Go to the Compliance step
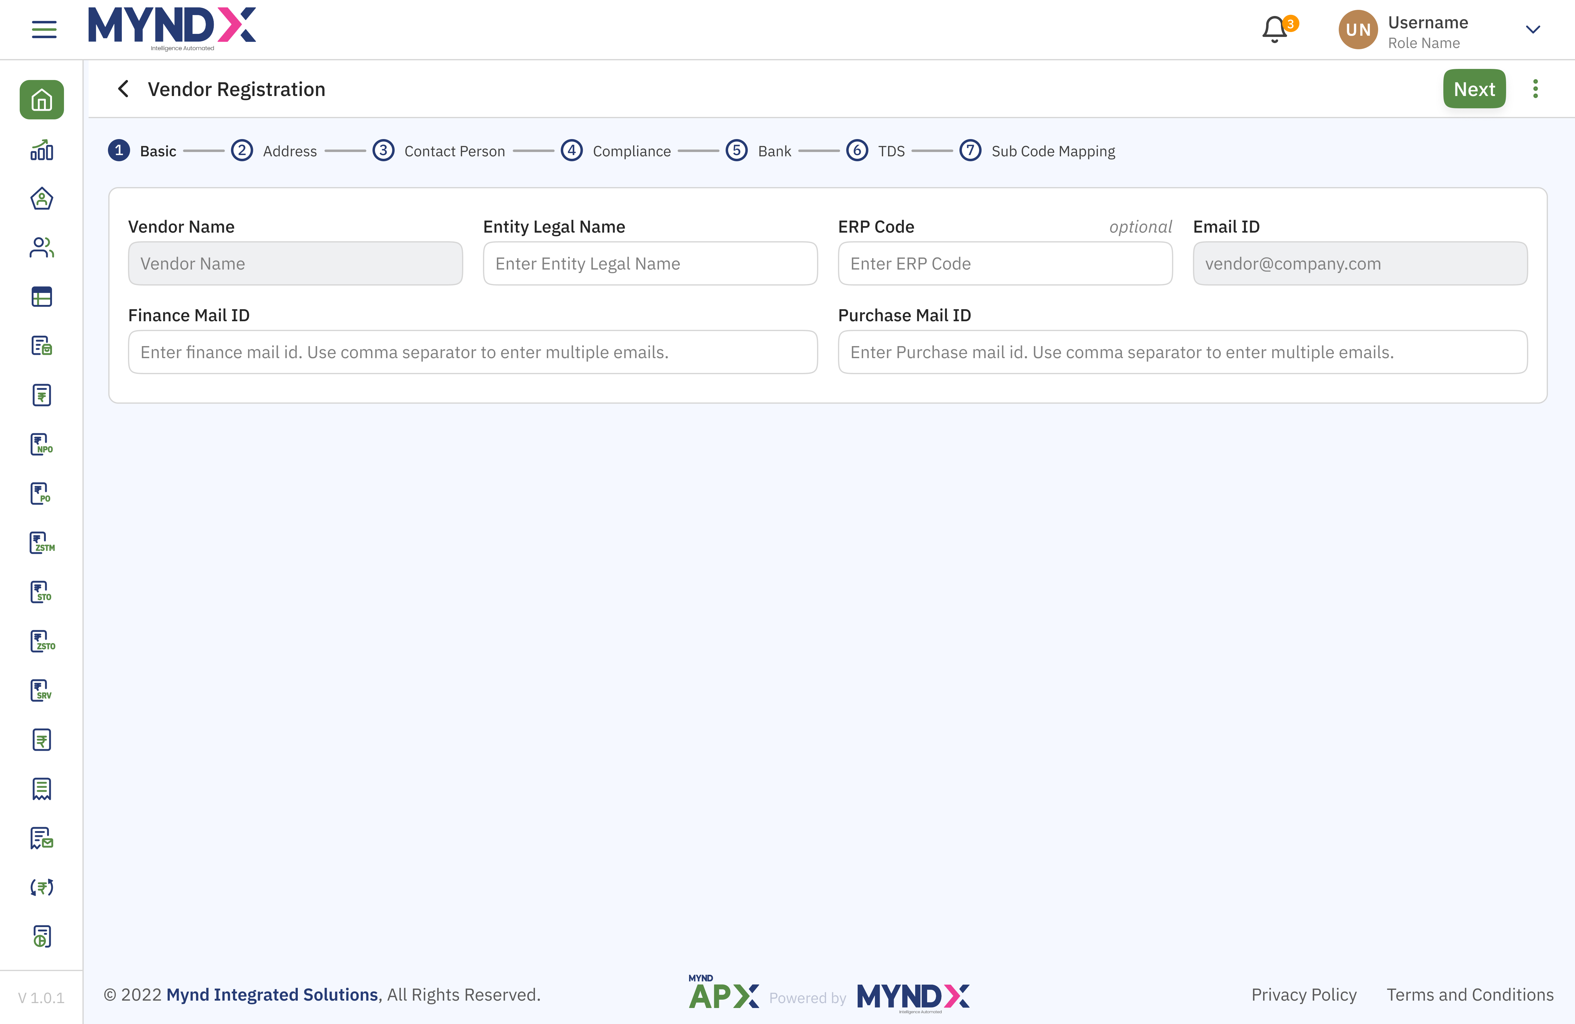Screen dimensions: 1575x1024 631,150
